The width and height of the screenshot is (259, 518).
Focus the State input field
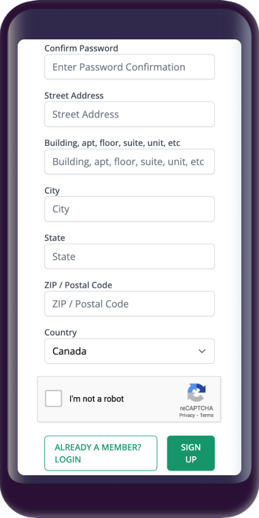coord(129,257)
